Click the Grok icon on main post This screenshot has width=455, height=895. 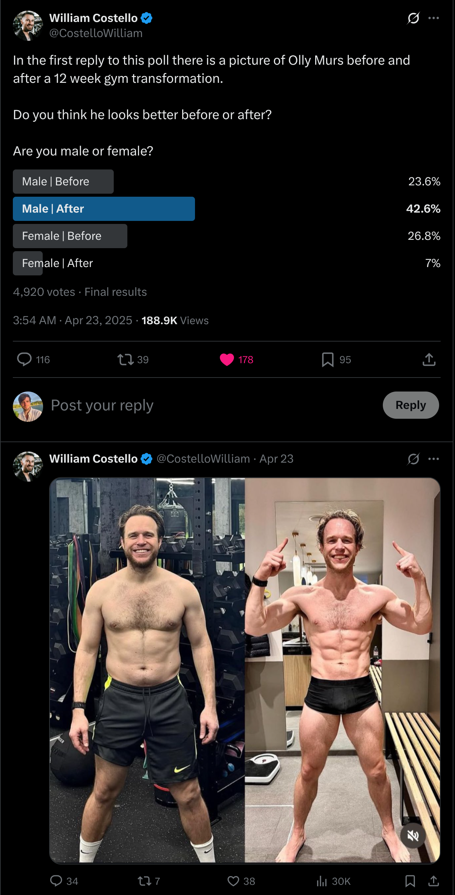[413, 18]
